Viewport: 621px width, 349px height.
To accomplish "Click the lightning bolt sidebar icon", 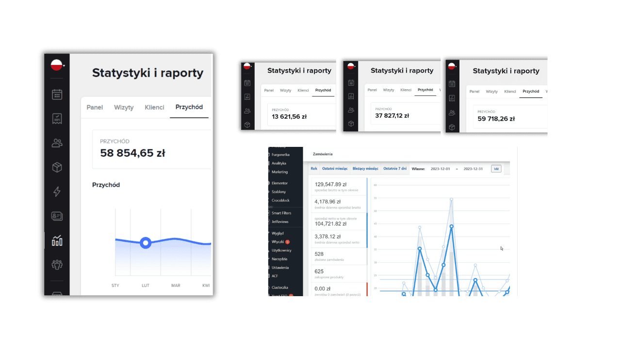I will point(57,191).
